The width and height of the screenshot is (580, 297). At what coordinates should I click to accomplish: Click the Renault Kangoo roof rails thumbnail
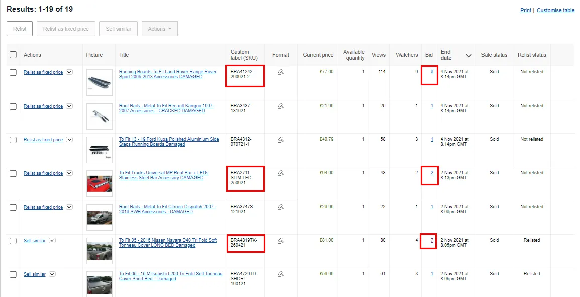[x=100, y=117]
